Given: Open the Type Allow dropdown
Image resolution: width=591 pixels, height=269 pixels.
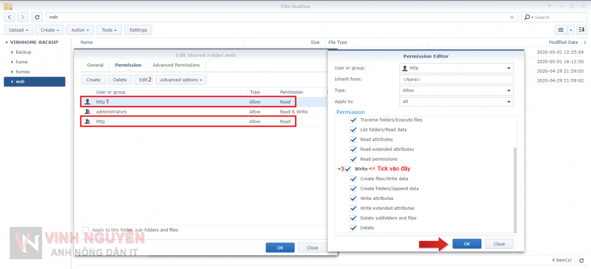Looking at the screenshot, I should click(x=456, y=90).
